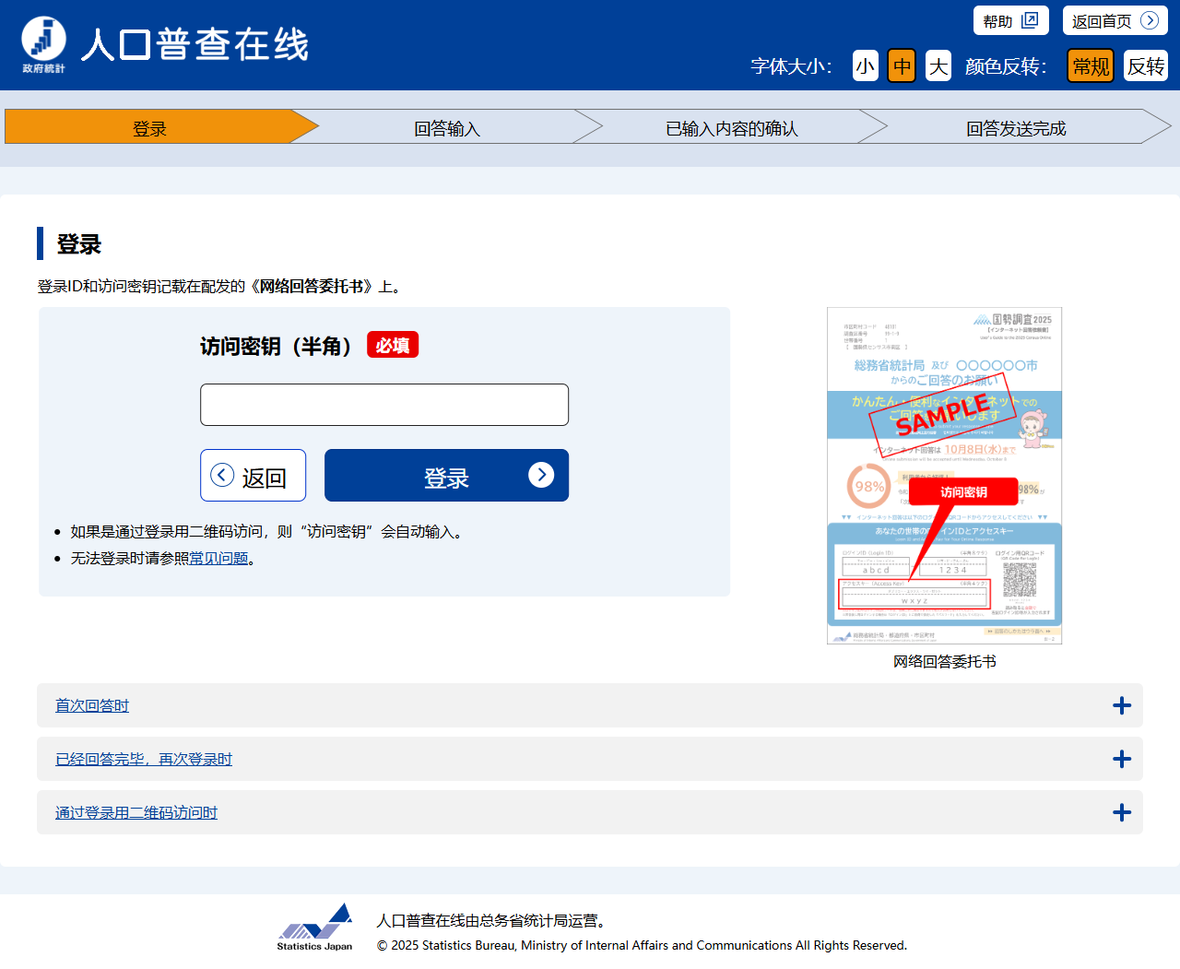Click the left arrow icon on 返回
This screenshot has height=969, width=1180.
pyautogui.click(x=222, y=475)
